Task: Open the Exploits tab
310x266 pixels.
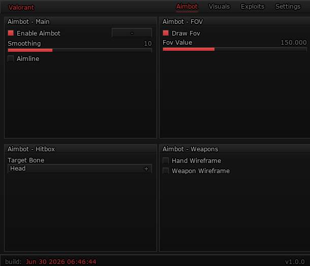Action: point(253,7)
